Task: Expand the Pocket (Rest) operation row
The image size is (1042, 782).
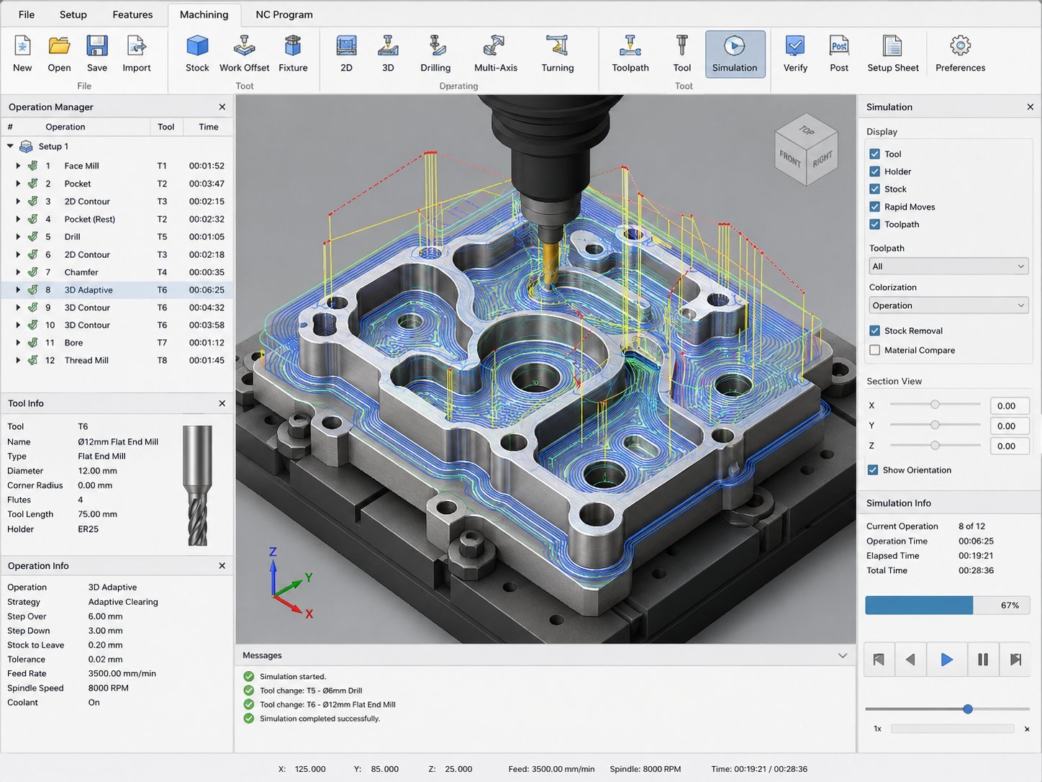Action: (x=18, y=219)
